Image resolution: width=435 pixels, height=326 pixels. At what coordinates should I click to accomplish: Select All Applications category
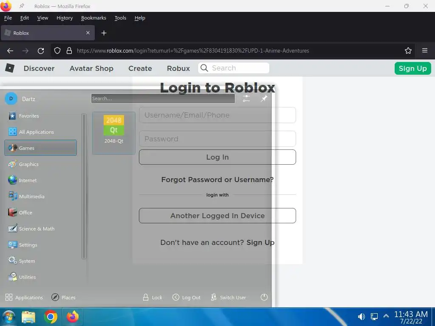point(40,132)
